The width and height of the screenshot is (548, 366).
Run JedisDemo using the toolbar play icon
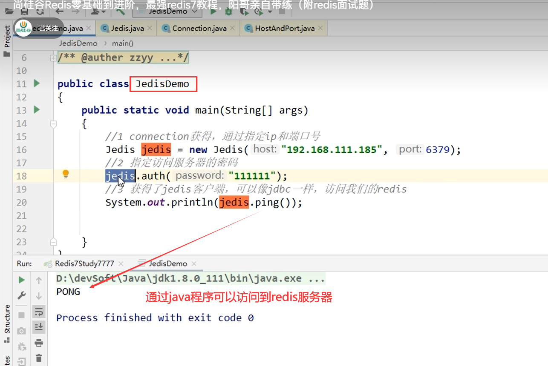213,12
